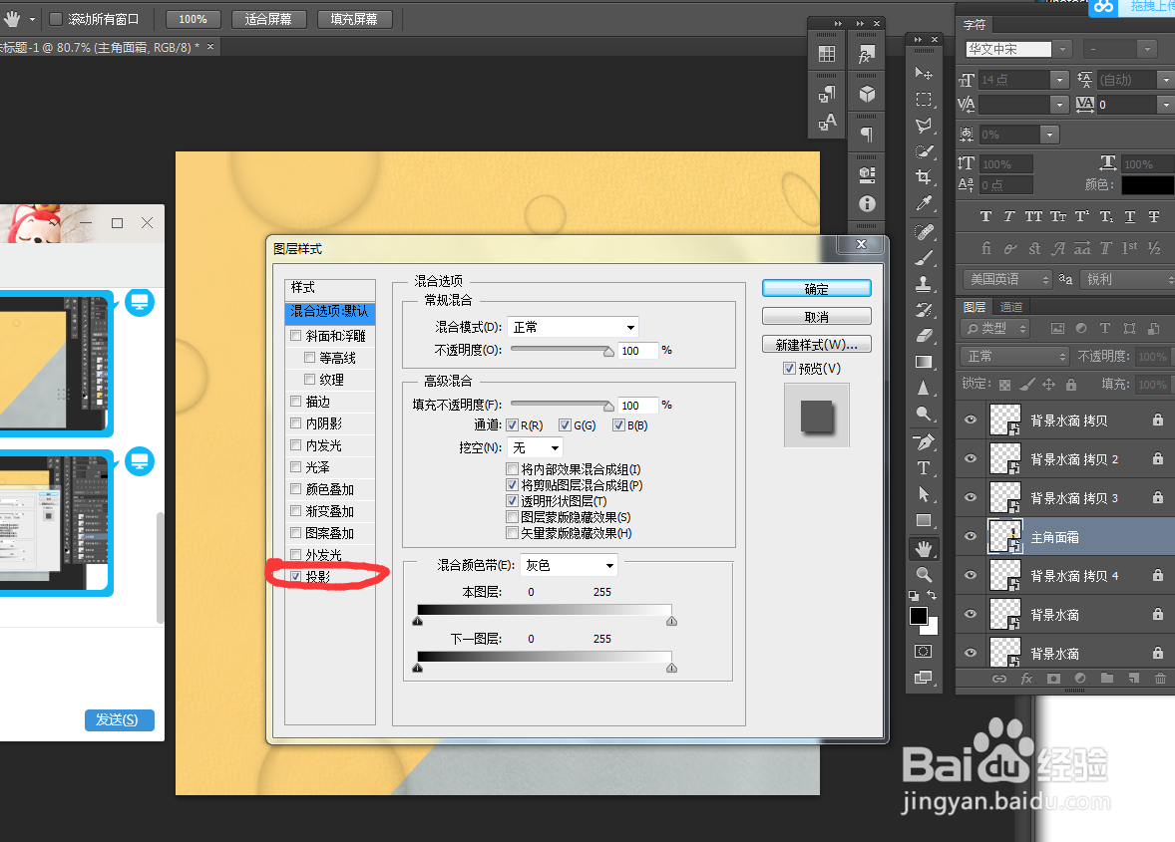Uncheck the 投影 drop shadow checkbox
This screenshot has width=1175, height=842.
click(296, 576)
